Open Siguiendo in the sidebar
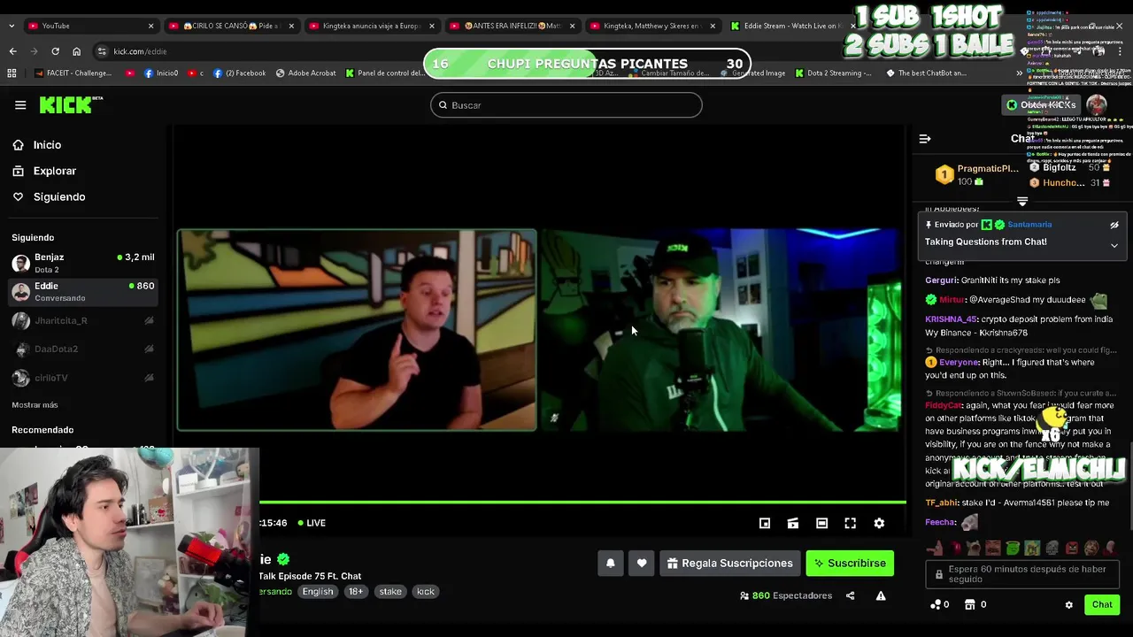Image resolution: width=1133 pixels, height=637 pixels. click(x=58, y=196)
